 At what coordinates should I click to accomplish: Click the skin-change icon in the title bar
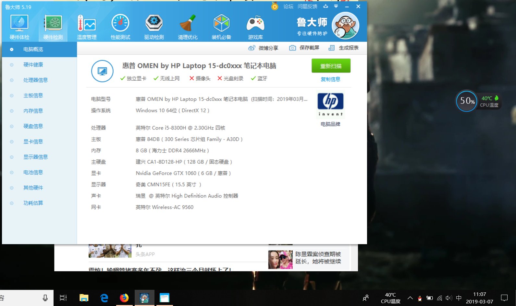point(326,6)
